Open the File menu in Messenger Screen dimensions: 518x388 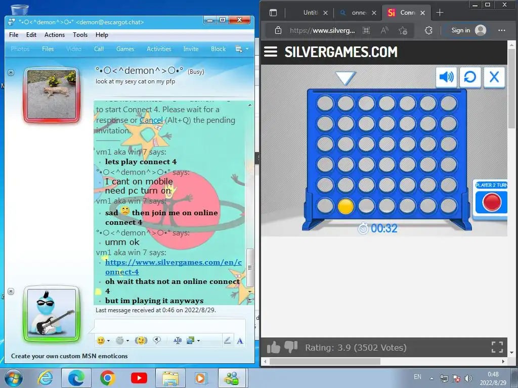click(x=14, y=35)
